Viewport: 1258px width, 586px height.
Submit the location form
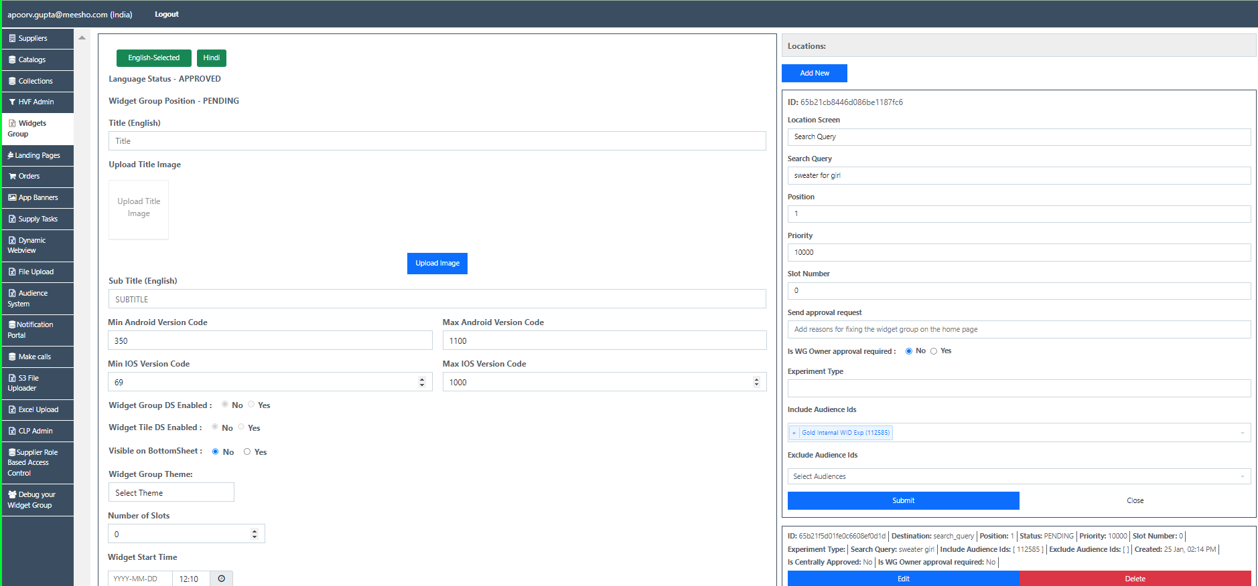coord(904,500)
